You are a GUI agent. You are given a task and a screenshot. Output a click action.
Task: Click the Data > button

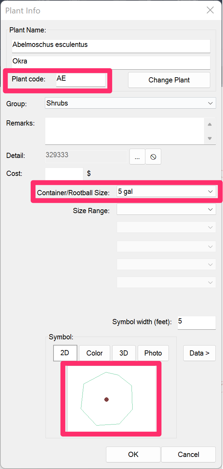point(200,353)
